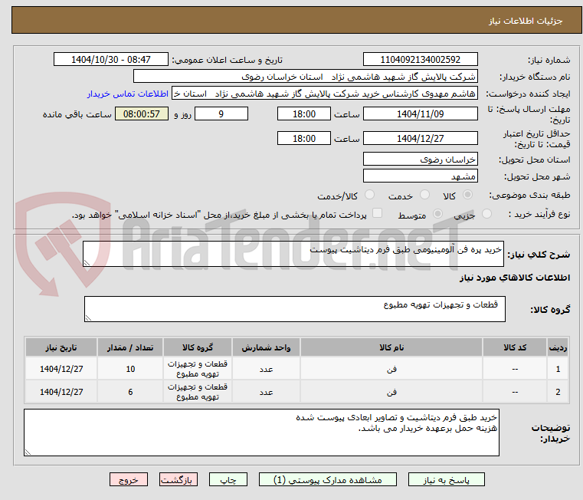583x500 pixels.
Task: Click فن product name in row 2
Action: click(391, 392)
